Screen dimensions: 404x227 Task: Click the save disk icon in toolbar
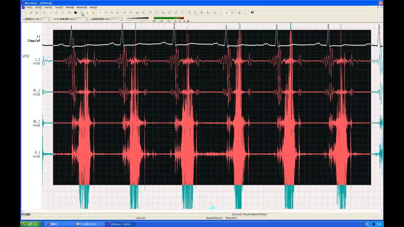point(37,13)
